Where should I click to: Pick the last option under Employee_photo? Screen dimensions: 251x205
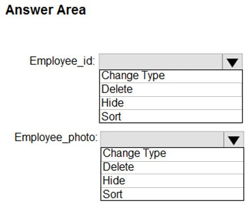point(172,194)
